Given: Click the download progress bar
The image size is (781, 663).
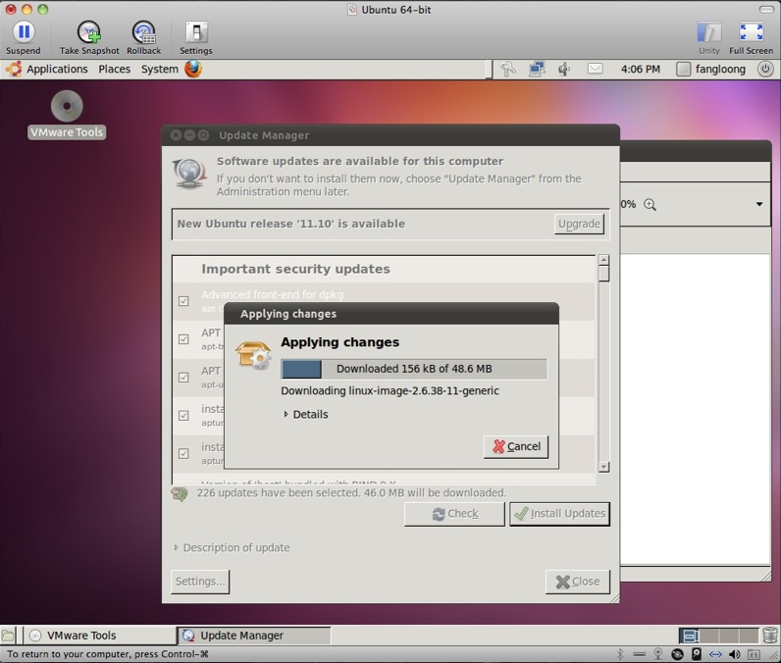Looking at the screenshot, I should click(x=413, y=369).
